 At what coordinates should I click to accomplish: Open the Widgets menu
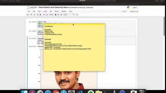click(x=64, y=11)
